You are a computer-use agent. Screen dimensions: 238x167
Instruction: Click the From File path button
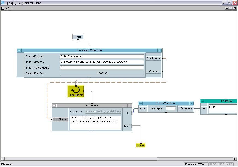click(103, 111)
